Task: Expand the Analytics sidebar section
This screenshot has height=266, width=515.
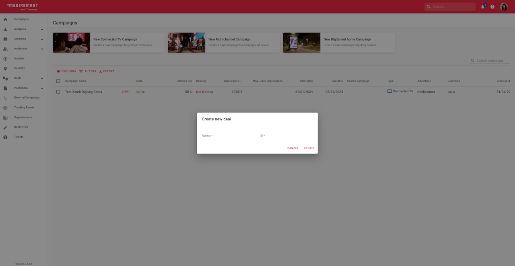Action: click(x=42, y=29)
